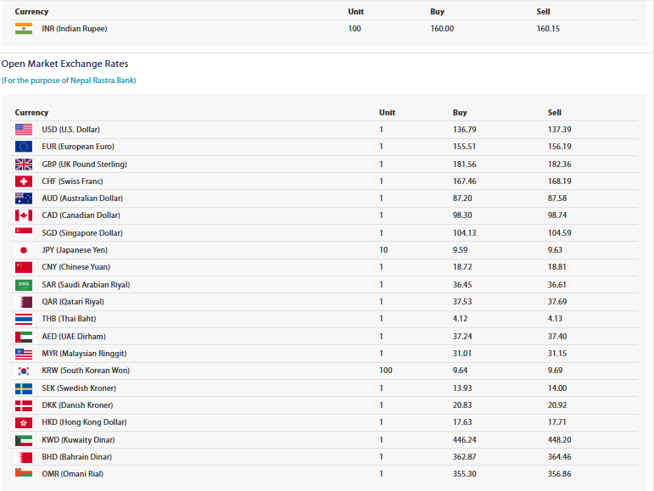Click the European Union flag icon
Image resolution: width=654 pixels, height=491 pixels.
tap(24, 147)
